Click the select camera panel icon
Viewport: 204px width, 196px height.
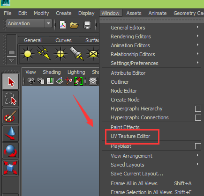pyautogui.click(x=31, y=81)
